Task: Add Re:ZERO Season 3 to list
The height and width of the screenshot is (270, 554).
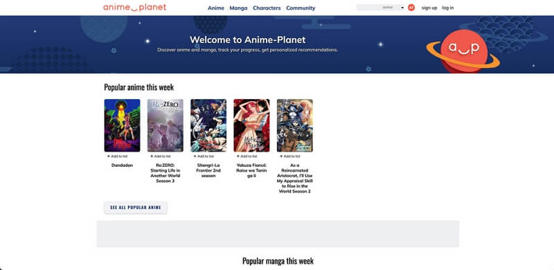Action: (161, 156)
